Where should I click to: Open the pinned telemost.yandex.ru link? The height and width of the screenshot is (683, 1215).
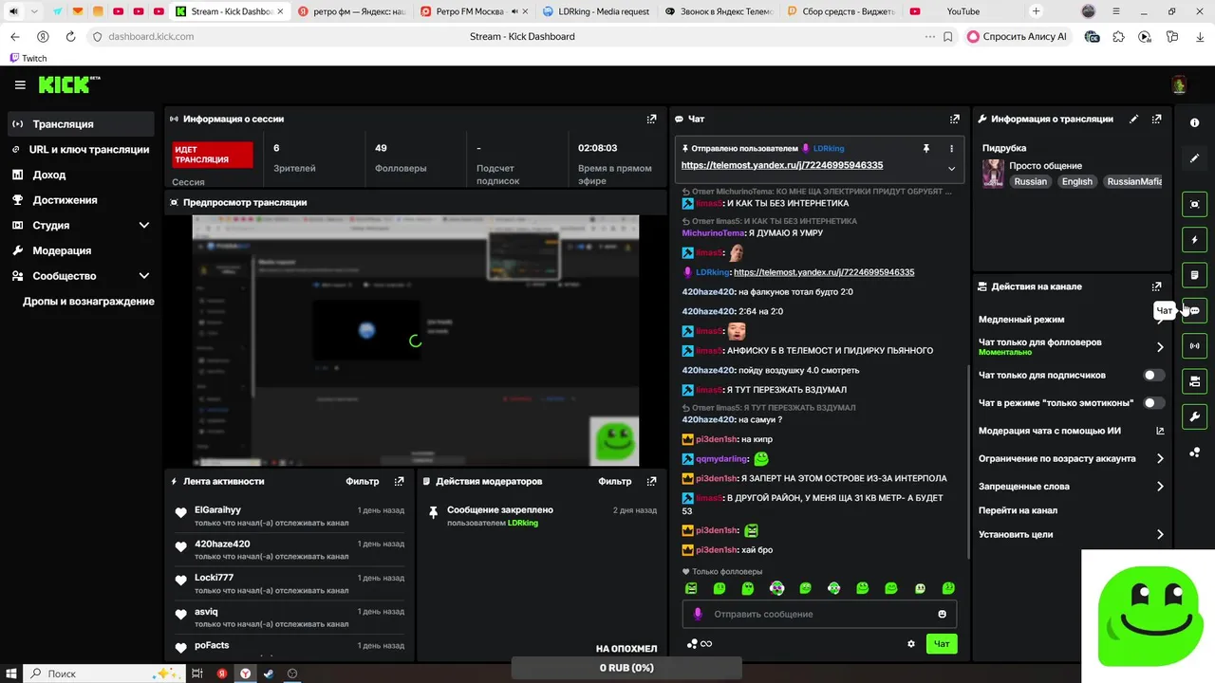pos(782,165)
